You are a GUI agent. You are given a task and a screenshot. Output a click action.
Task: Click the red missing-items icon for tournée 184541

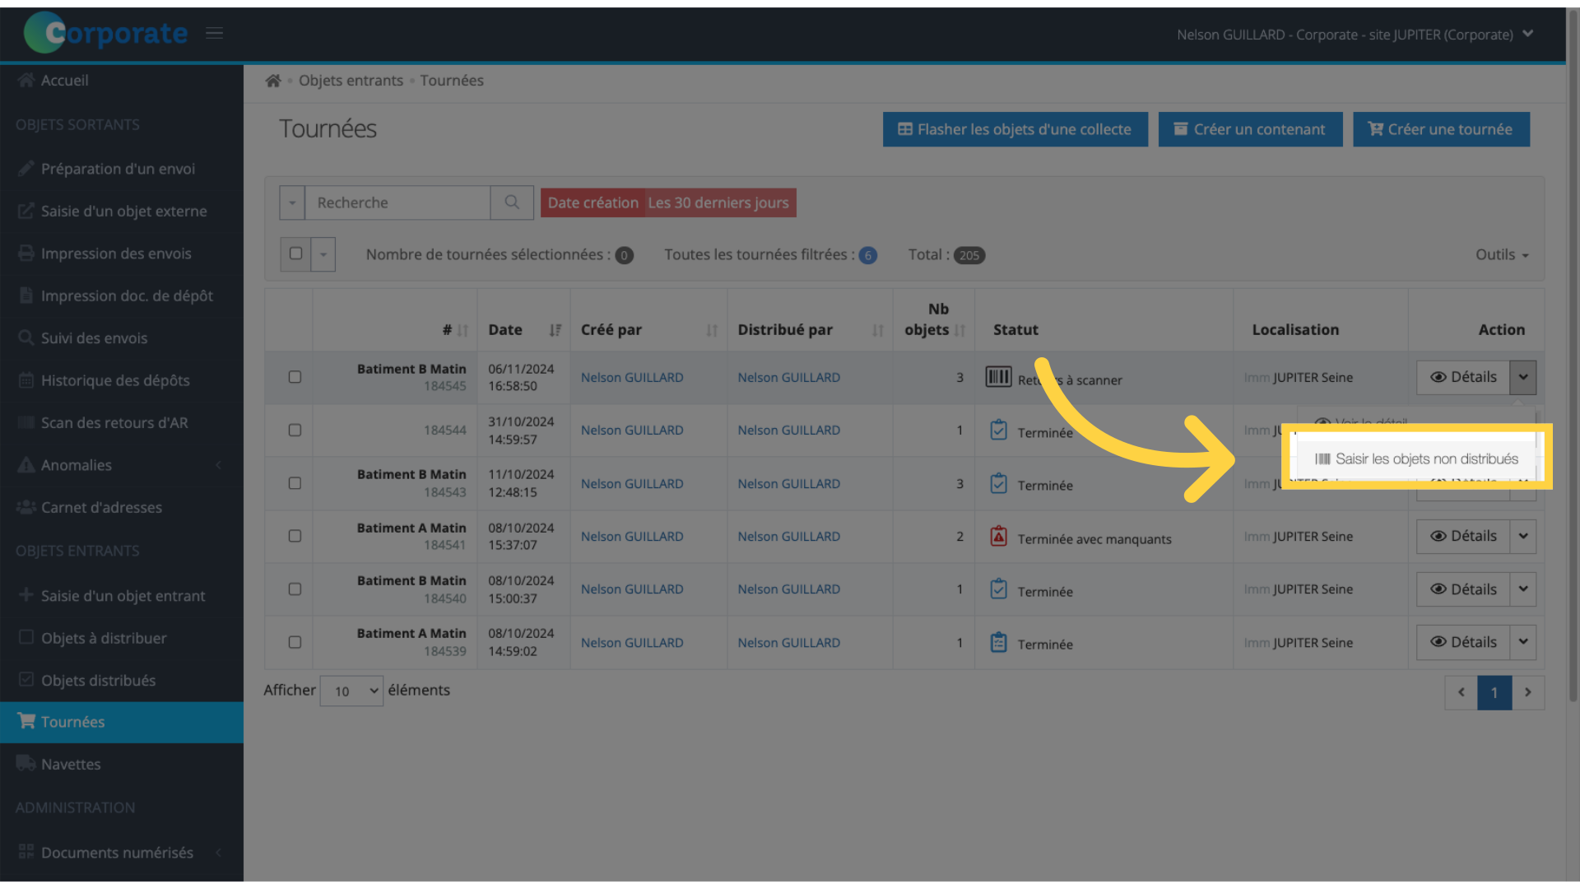tap(998, 537)
